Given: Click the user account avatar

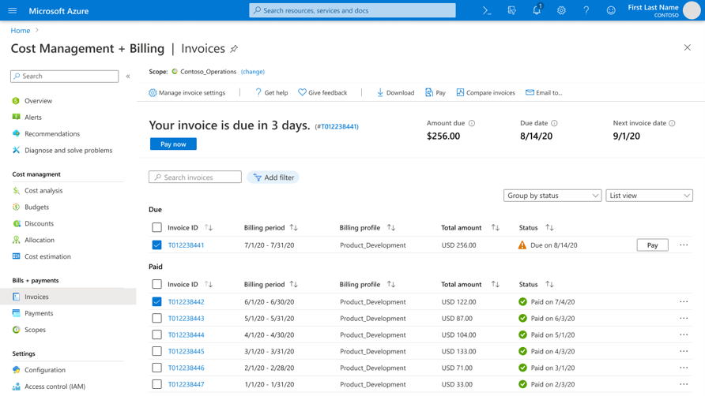Looking at the screenshot, I should (692, 10).
